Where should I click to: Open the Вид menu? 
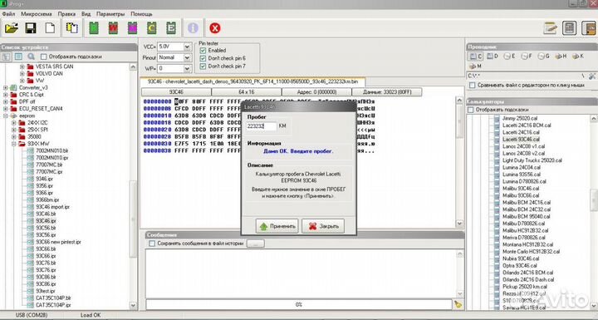click(86, 14)
